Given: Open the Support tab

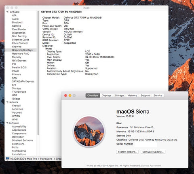Looking at the screenshot, I should (145, 95).
